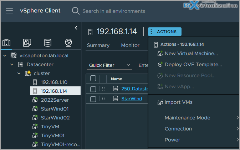Click the vSphere Client title

[40, 11]
